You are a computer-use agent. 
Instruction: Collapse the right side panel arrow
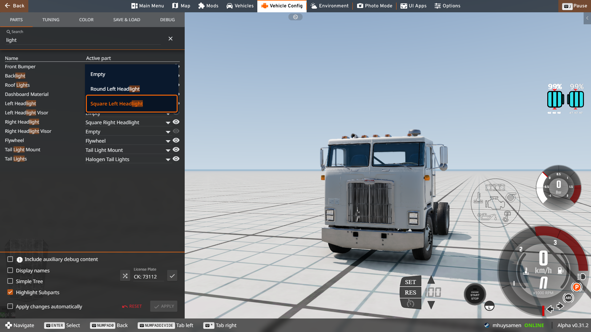click(x=587, y=18)
